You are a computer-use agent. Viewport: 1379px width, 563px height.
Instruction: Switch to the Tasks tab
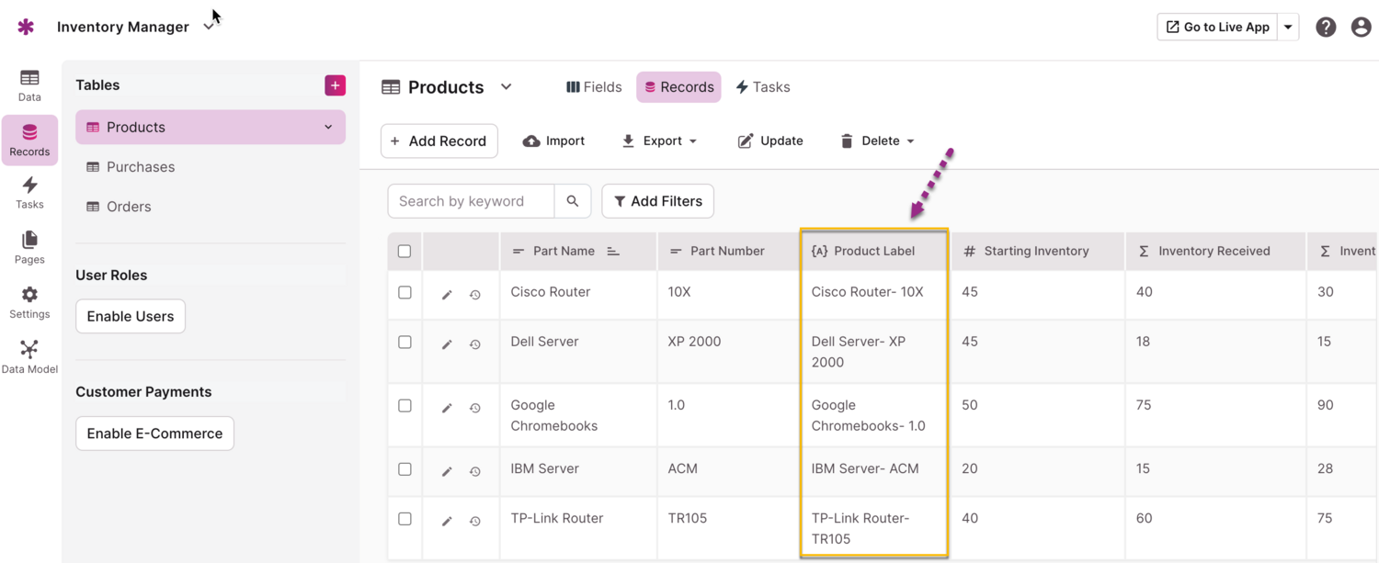[x=762, y=87]
